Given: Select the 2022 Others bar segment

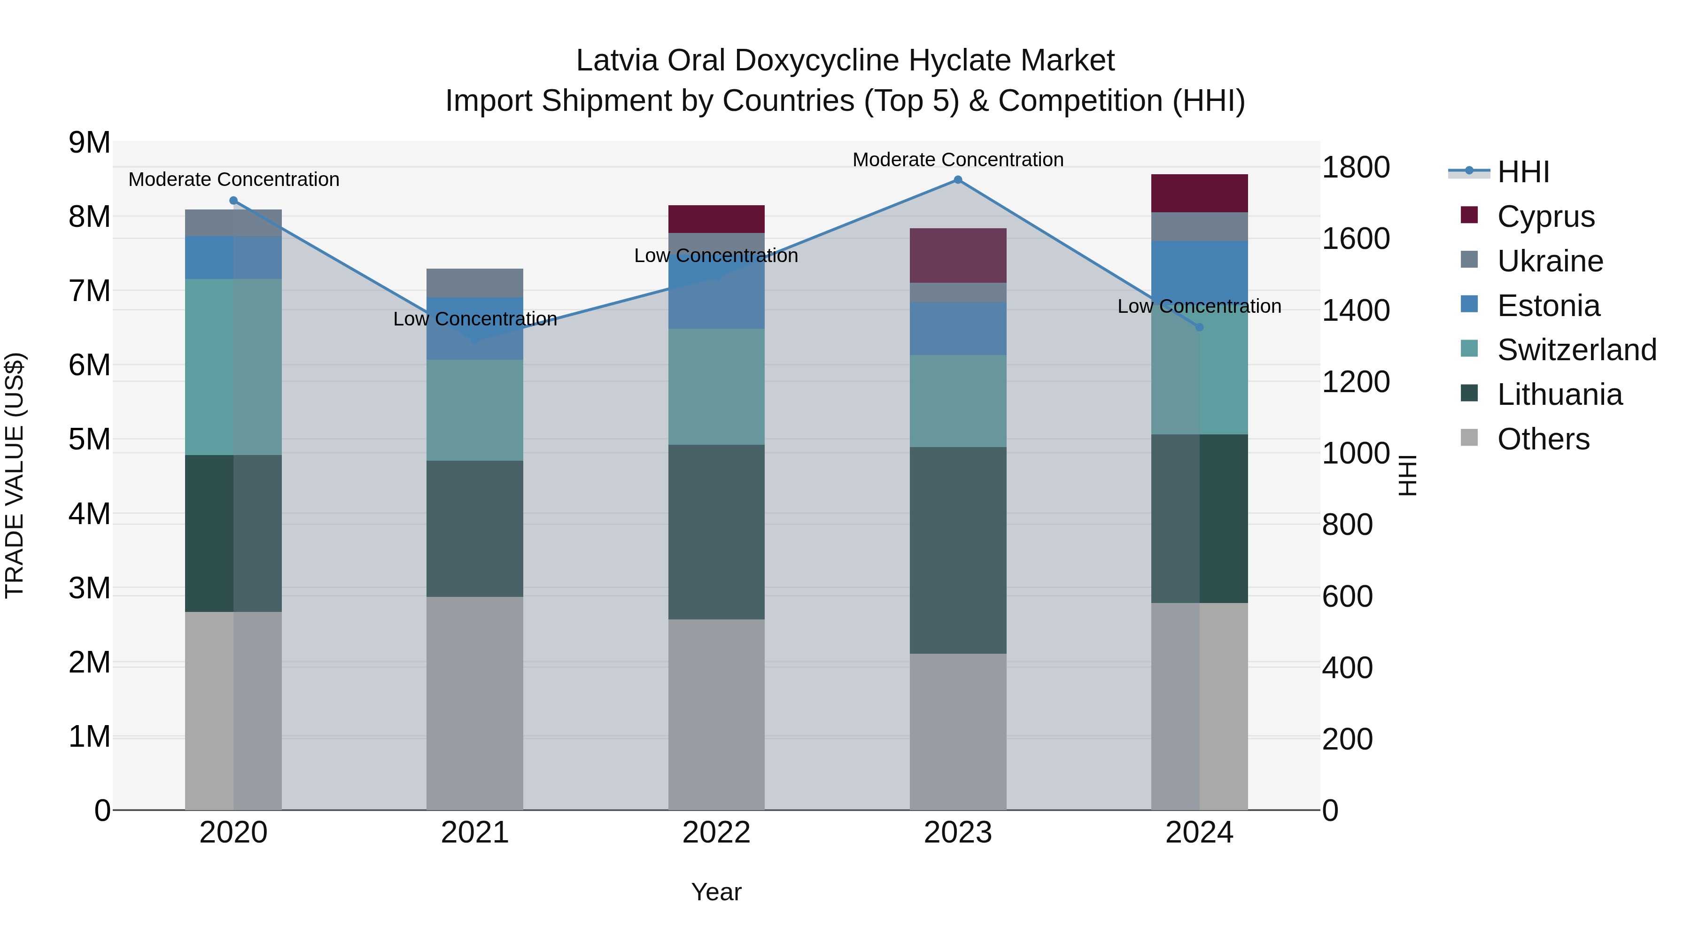Looking at the screenshot, I should 716,715.
